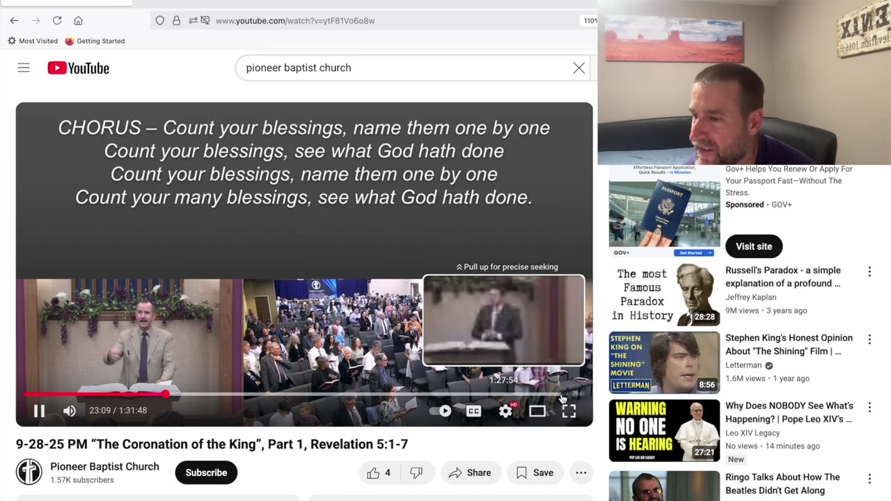891x501 pixels.
Task: Go to the YouTube home logo
Action: pos(79,67)
